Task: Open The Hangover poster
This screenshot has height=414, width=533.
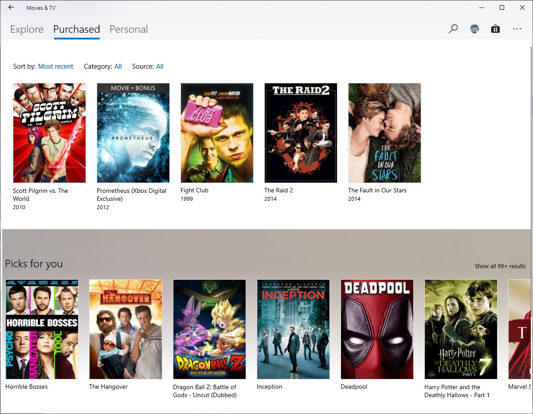Action: tap(125, 329)
